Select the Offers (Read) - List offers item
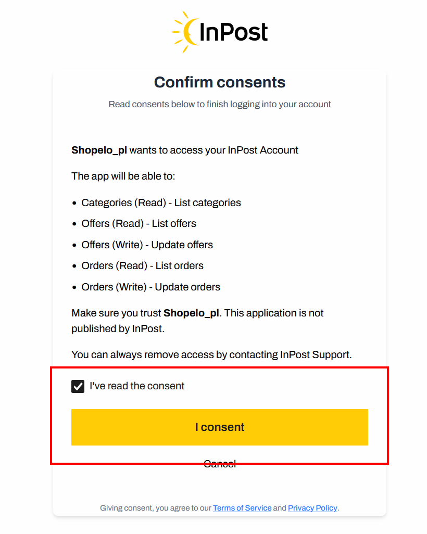 coord(139,223)
